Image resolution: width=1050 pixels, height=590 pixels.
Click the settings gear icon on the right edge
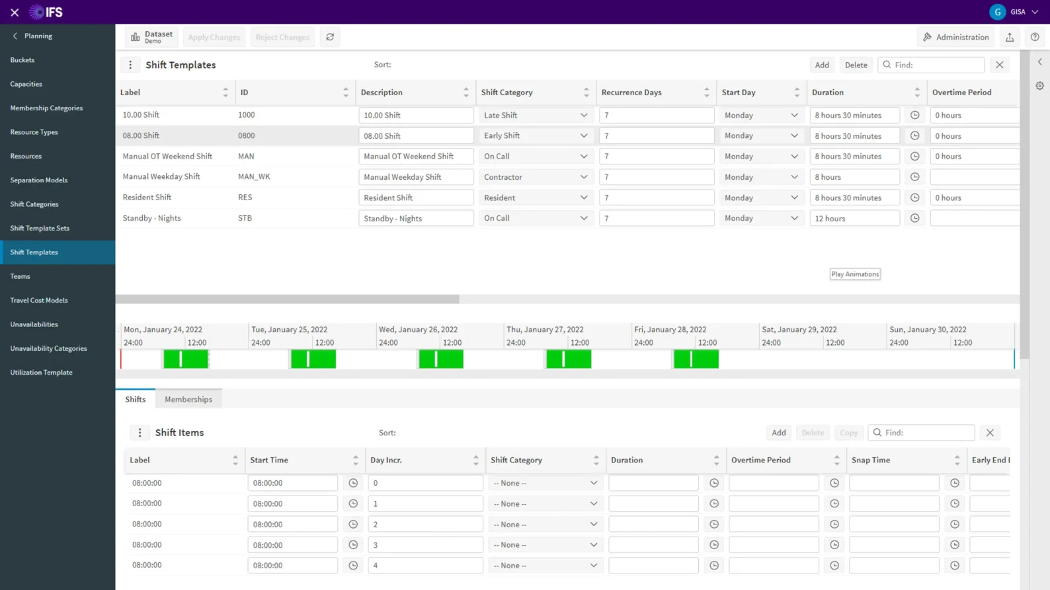point(1039,86)
